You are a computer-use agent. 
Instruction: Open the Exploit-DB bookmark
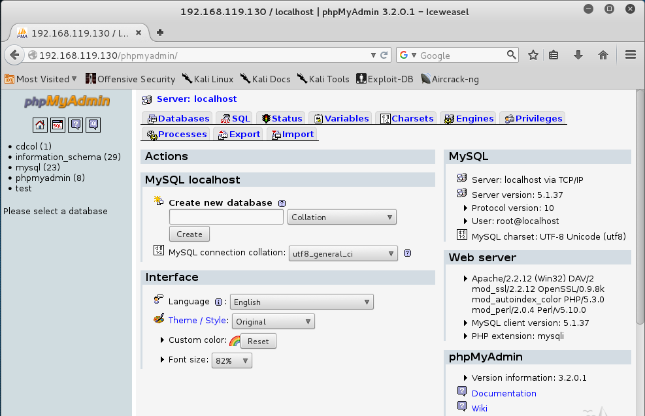(385, 79)
